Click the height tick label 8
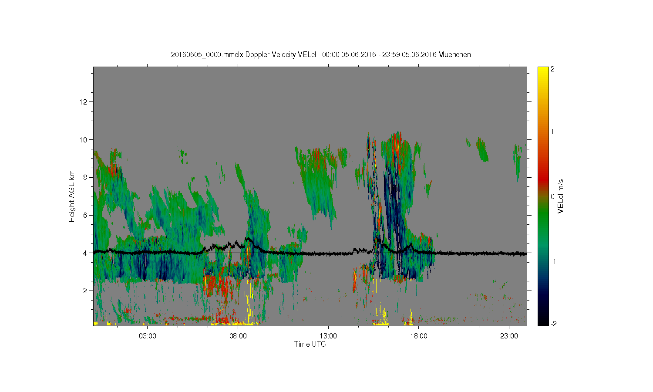 pos(86,177)
